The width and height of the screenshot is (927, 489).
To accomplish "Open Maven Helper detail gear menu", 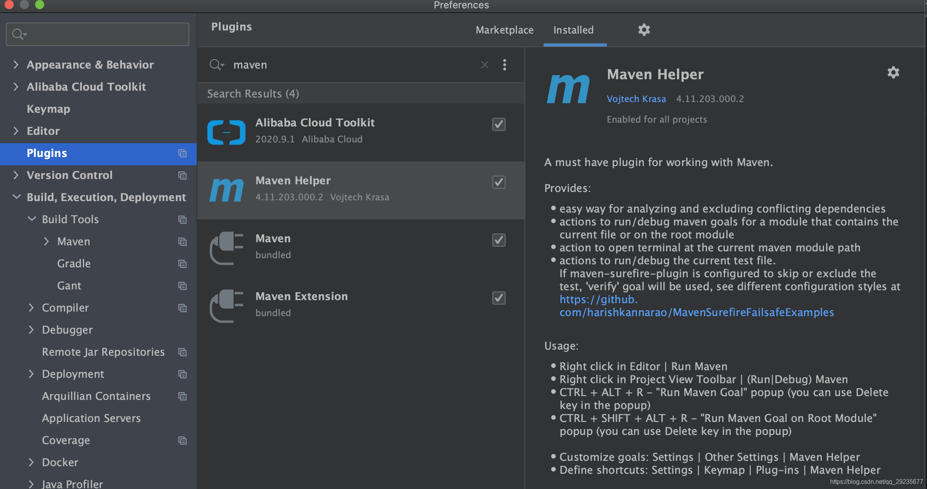I will pos(893,72).
